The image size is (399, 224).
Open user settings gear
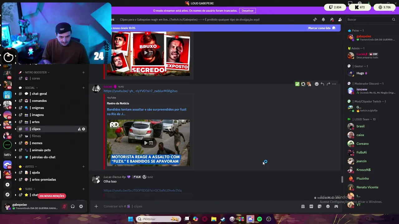pos(81,206)
